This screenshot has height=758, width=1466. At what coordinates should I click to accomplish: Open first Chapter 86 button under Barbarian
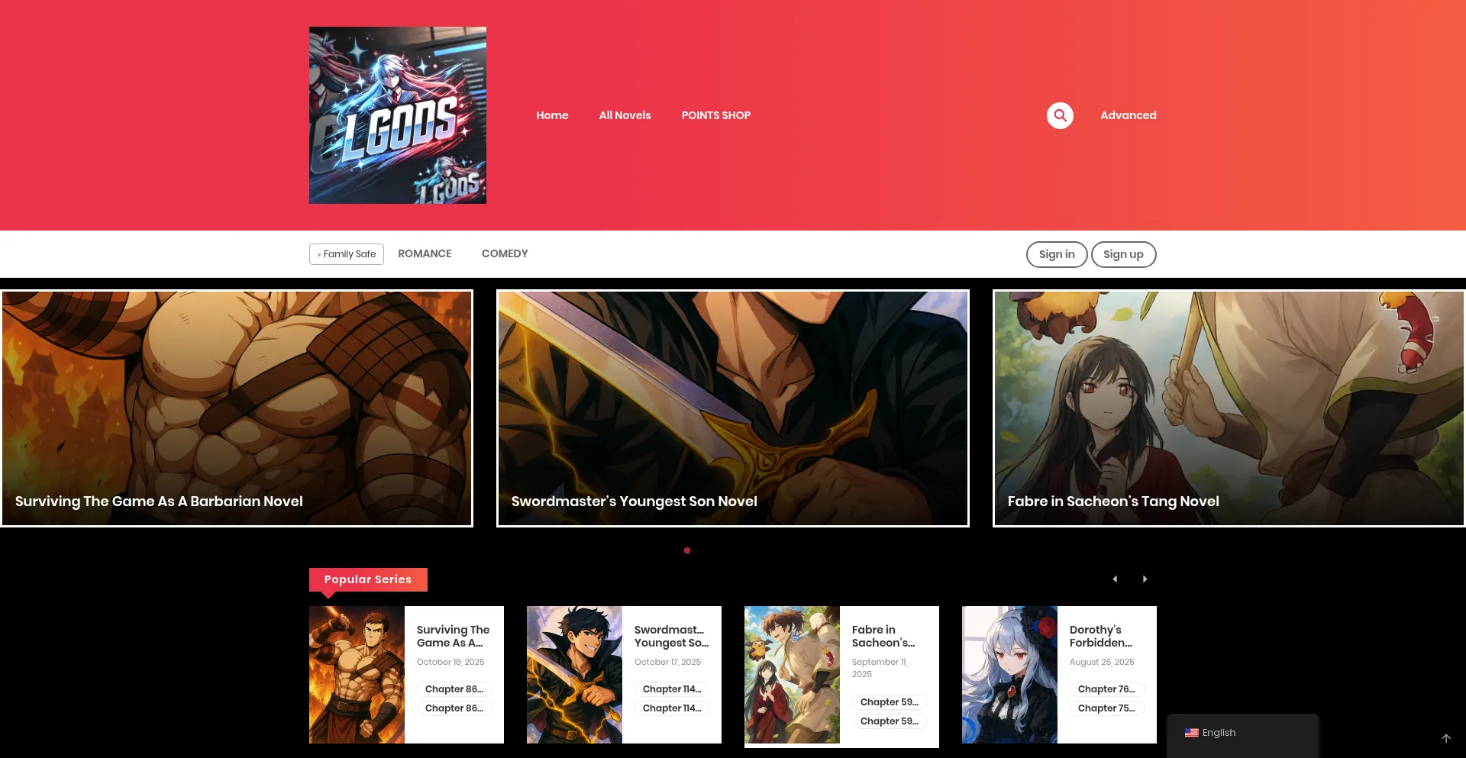(x=454, y=689)
